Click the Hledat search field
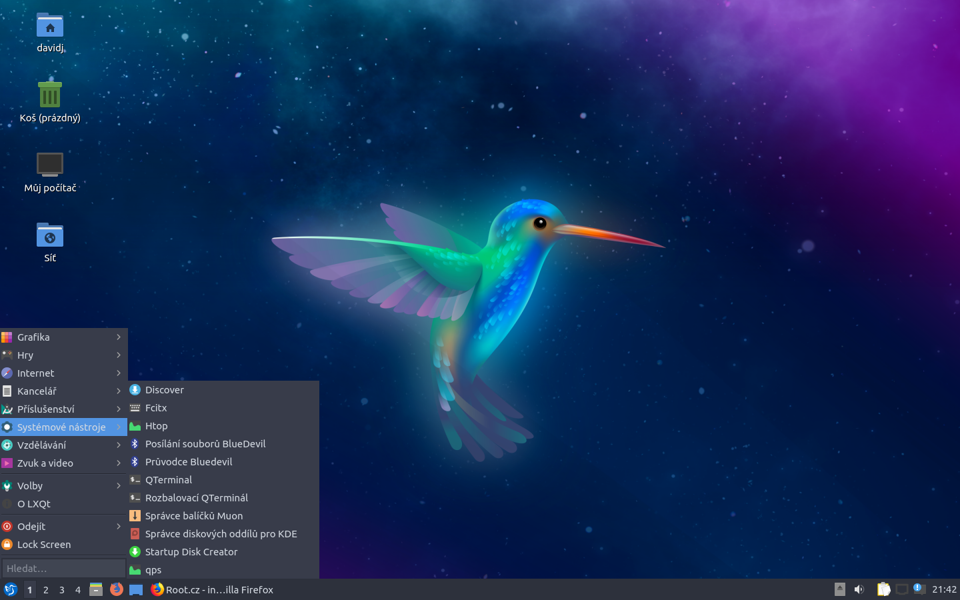 point(63,567)
